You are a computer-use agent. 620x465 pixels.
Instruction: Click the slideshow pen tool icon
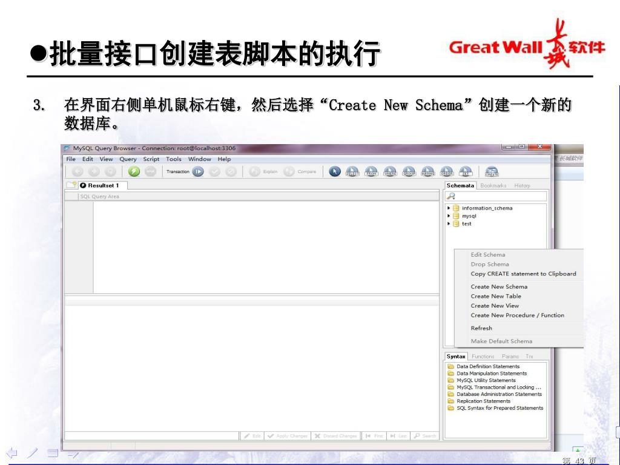point(33,452)
